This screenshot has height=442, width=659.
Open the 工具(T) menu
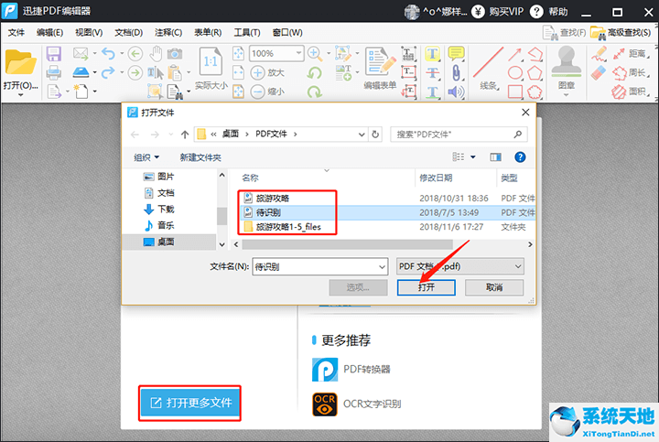(247, 32)
